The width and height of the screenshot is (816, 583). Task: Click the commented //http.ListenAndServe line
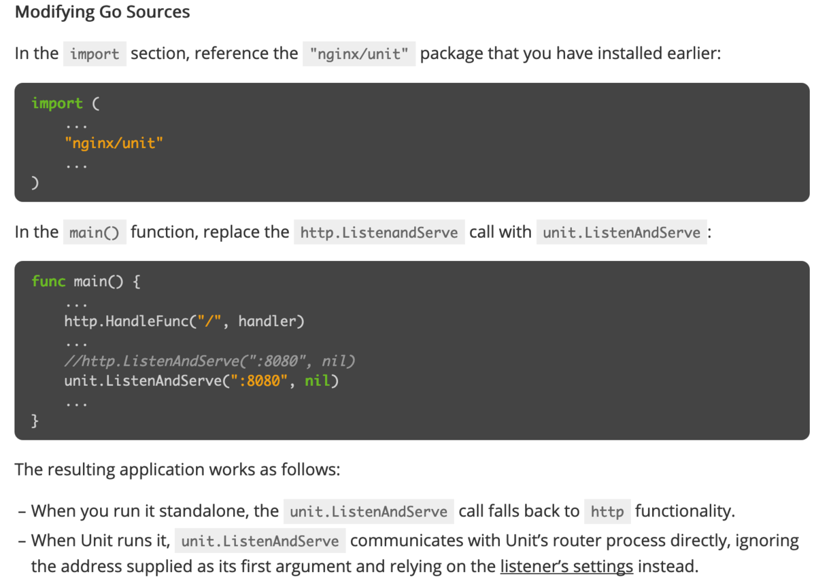tap(210, 361)
